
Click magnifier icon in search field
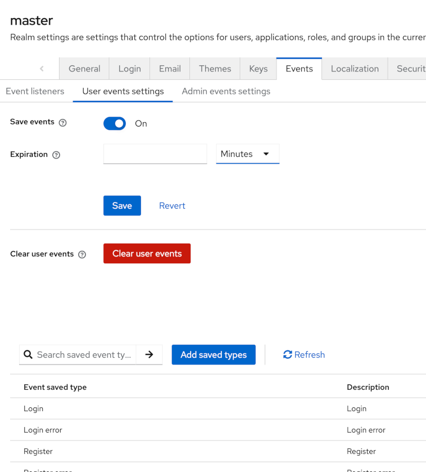tap(28, 354)
